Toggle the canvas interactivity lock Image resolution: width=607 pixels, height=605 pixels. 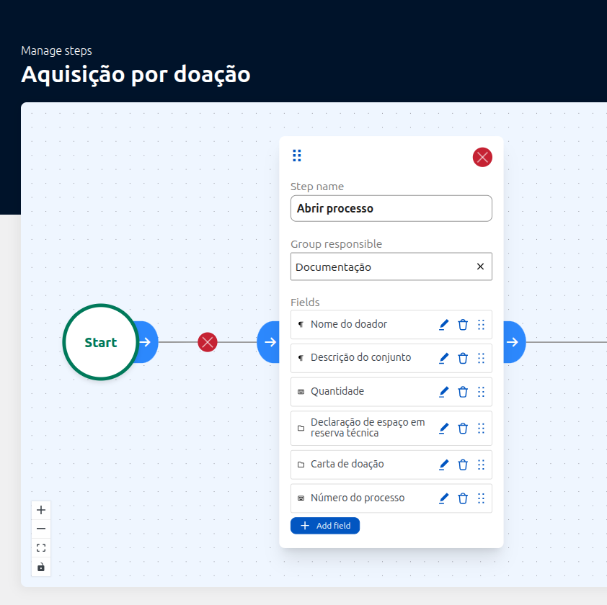point(40,567)
